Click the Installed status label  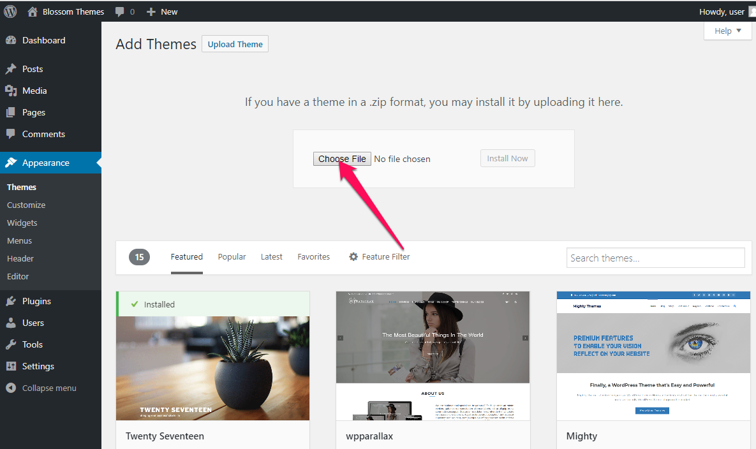(x=159, y=304)
